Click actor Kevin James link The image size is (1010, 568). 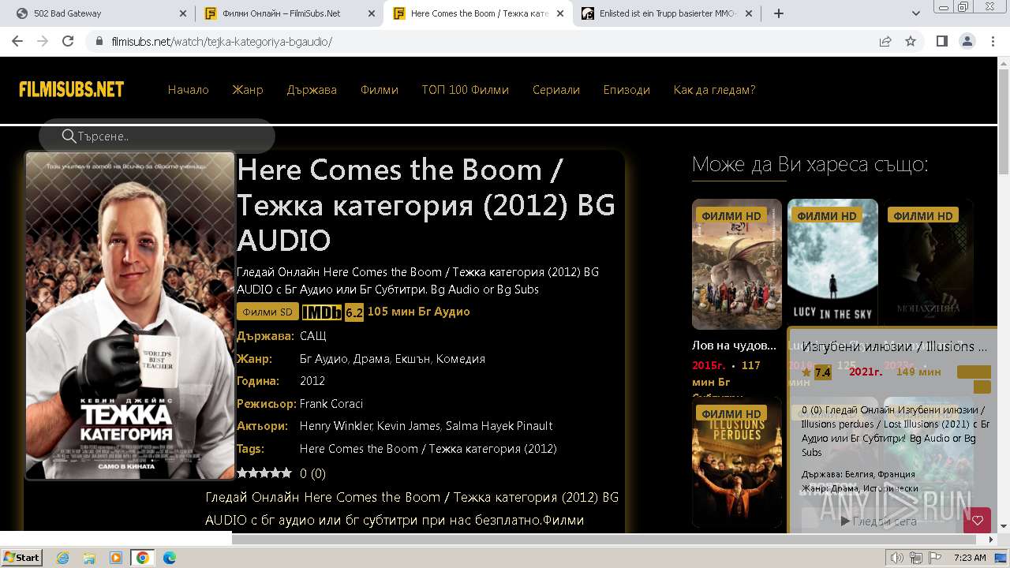click(x=409, y=426)
